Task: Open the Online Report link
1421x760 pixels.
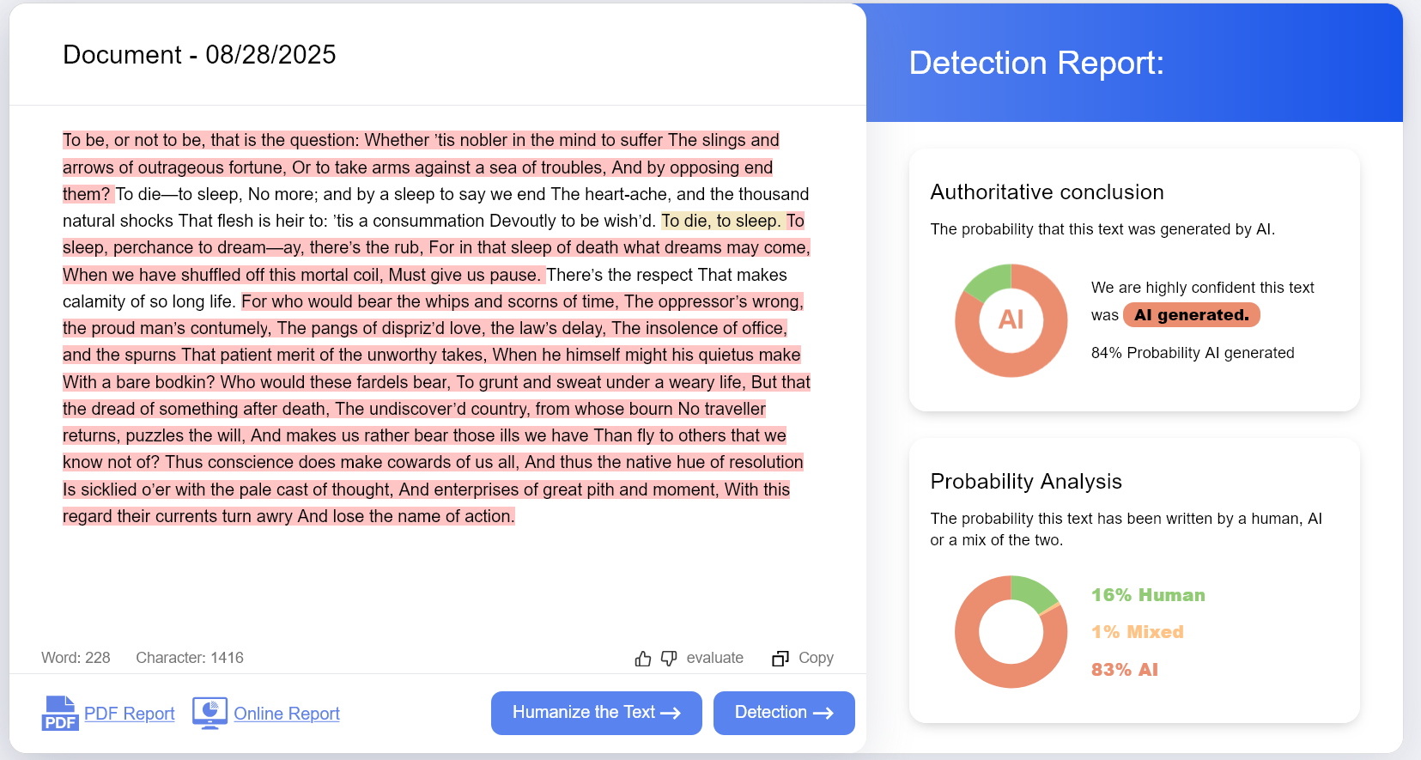Action: [x=287, y=714]
